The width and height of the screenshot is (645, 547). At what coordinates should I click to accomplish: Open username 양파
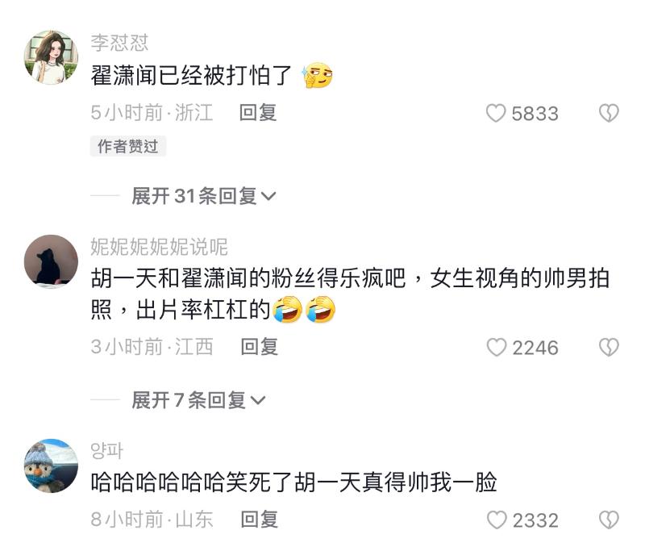click(x=106, y=451)
